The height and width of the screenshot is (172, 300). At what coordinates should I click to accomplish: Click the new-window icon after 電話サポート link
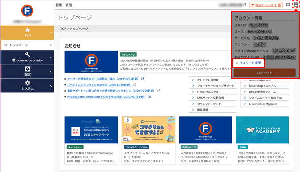(159, 91)
